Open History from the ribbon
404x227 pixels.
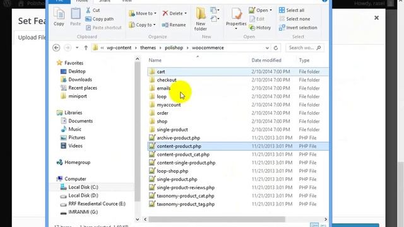tap(260, 28)
